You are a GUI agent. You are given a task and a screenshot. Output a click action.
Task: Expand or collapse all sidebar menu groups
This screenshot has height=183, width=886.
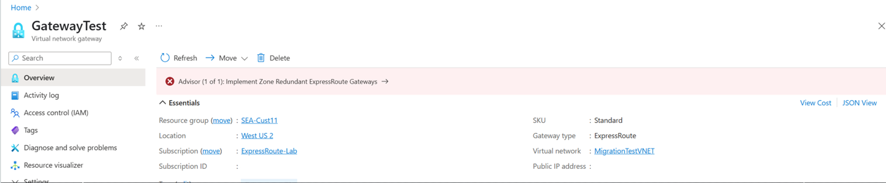pyautogui.click(x=120, y=58)
